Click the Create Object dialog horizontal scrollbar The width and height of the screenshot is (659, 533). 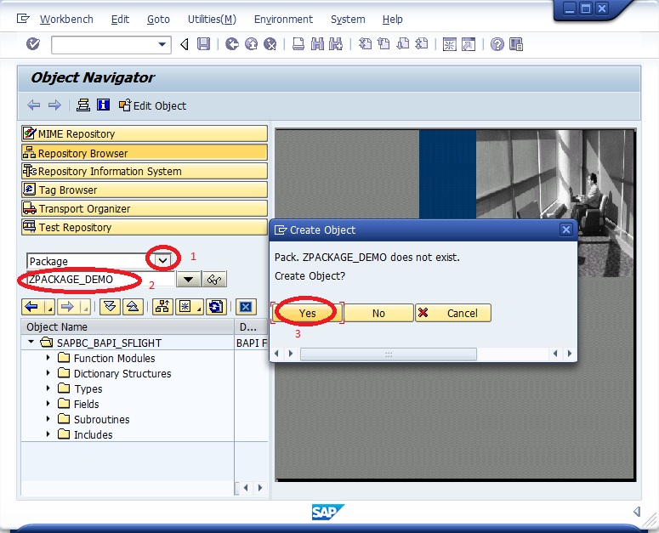click(389, 354)
